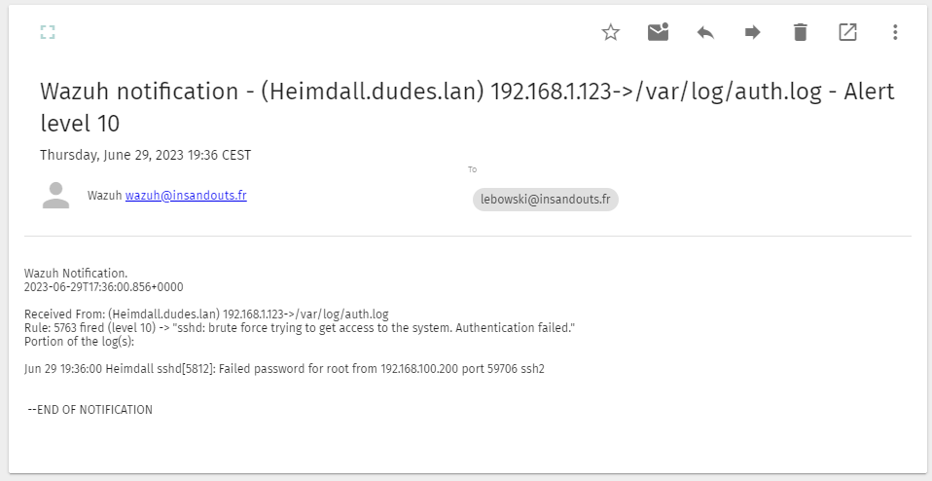932x481 pixels.
Task: Open the wazuh@insandouts.fr sender link
Action: point(186,196)
